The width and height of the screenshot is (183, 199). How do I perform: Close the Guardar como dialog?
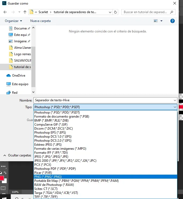pos(175,3)
